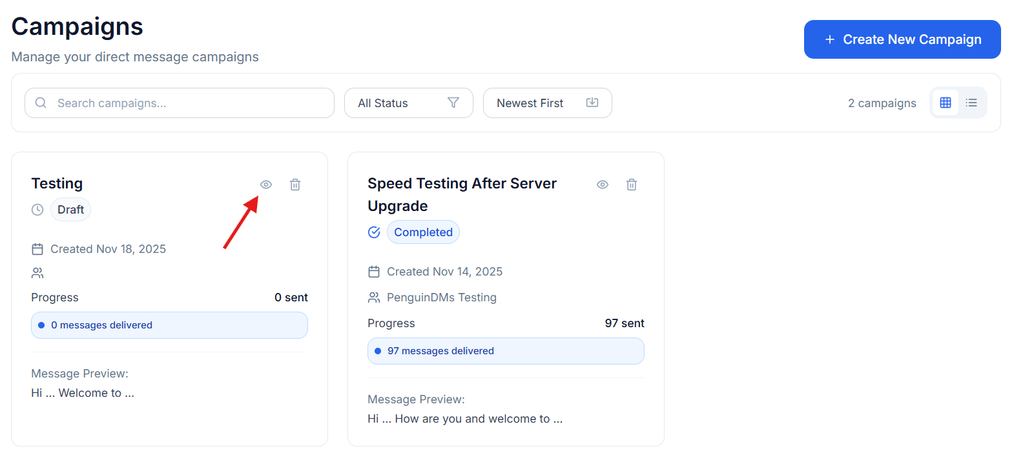Click the clock icon beside Draft
This screenshot has width=1014, height=462.
37,210
